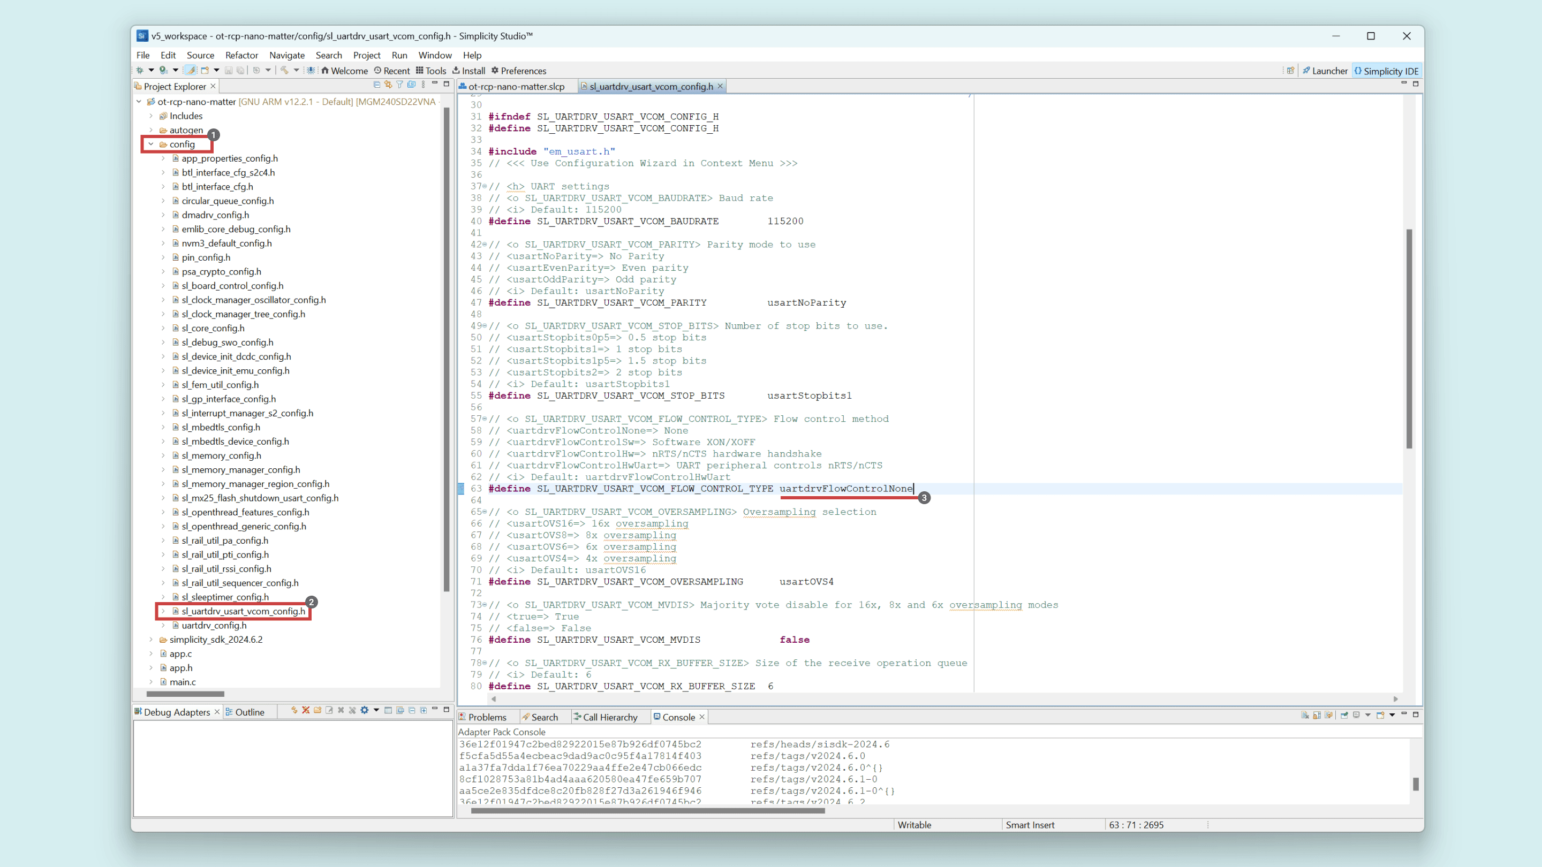This screenshot has height=867, width=1542.
Task: Click Collapse All in Project Explorer
Action: 376,85
